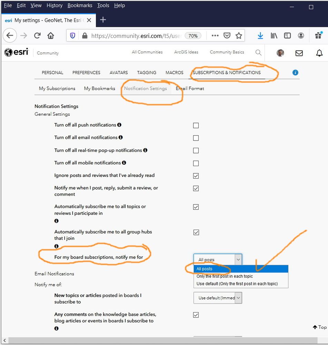
Task: Open the Firefox library icon
Action: click(274, 36)
